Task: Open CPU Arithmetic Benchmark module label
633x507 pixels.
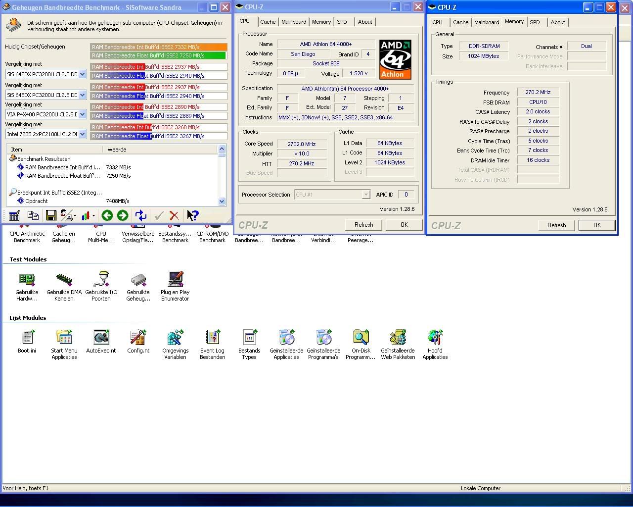Action: click(27, 237)
